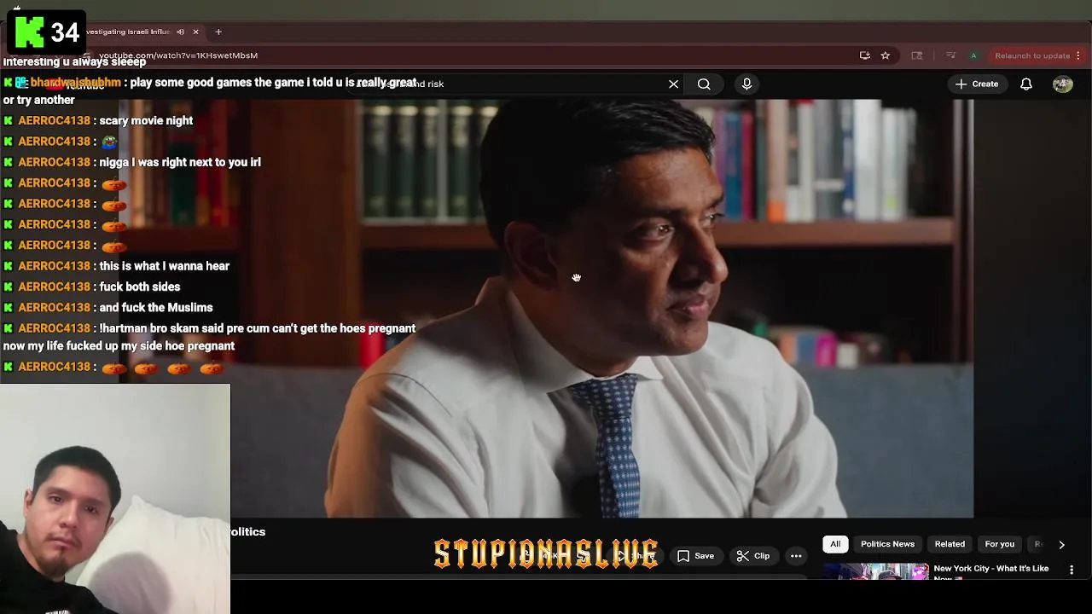
Task: Open a new browser tab with plus
Action: click(218, 32)
